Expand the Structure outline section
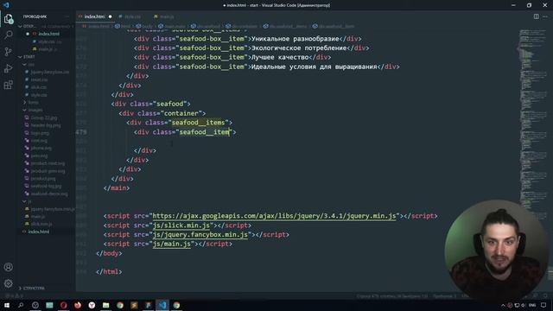The width and height of the screenshot is (553, 311). pos(20,288)
